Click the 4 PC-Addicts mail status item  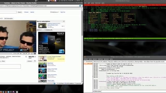point(69,83)
